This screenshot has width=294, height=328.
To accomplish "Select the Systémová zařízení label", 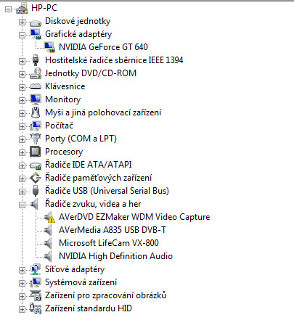I will pos(81,282).
